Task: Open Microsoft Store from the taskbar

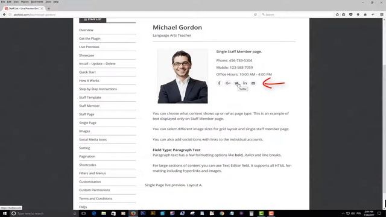Action: click(x=113, y=213)
